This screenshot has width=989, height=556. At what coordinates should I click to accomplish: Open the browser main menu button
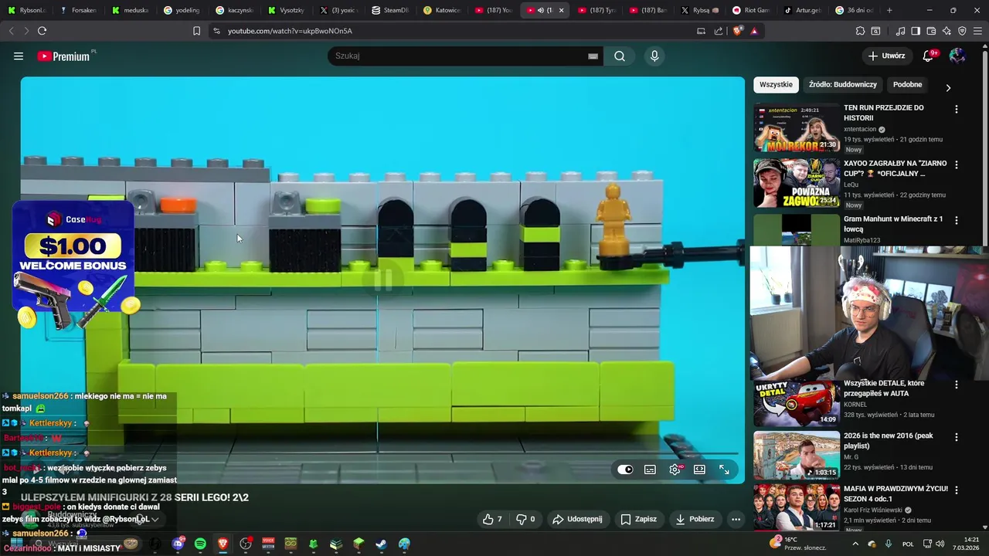pos(978,31)
